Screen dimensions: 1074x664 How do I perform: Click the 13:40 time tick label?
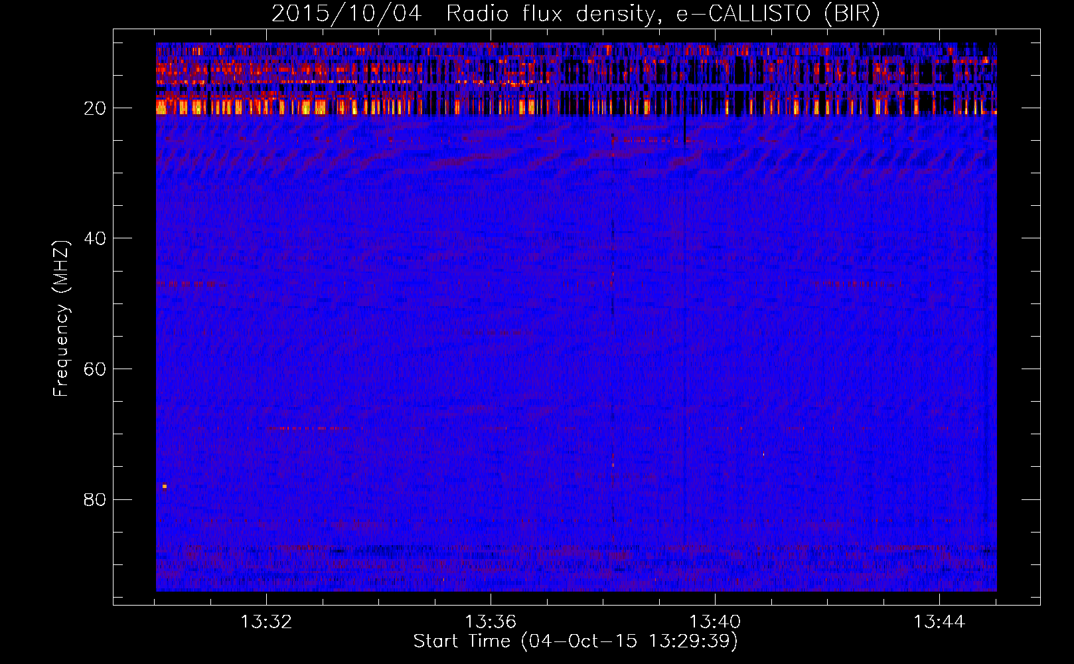(715, 622)
